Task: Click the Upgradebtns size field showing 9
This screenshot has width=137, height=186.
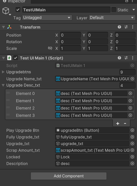Action: [127, 72]
